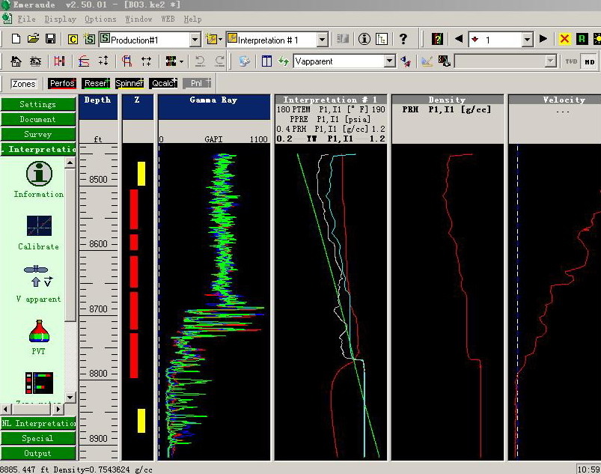Screen dimensions: 601x474
Task: Open file with the folder icon
Action: [33, 39]
